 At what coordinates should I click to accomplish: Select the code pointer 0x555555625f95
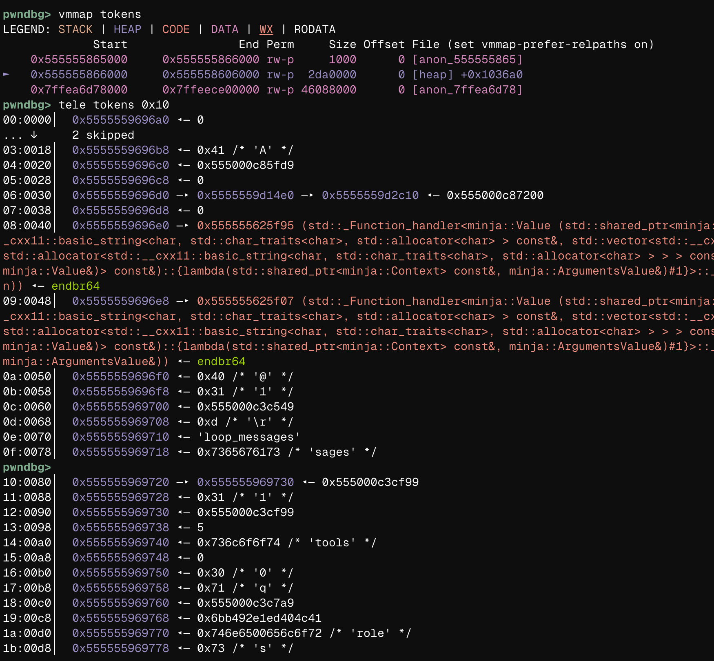[x=245, y=226]
